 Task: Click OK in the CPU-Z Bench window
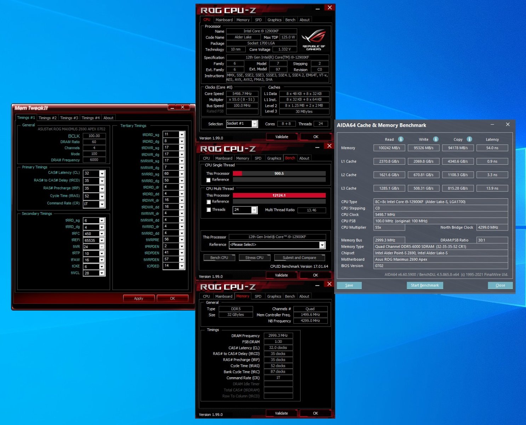[315, 275]
